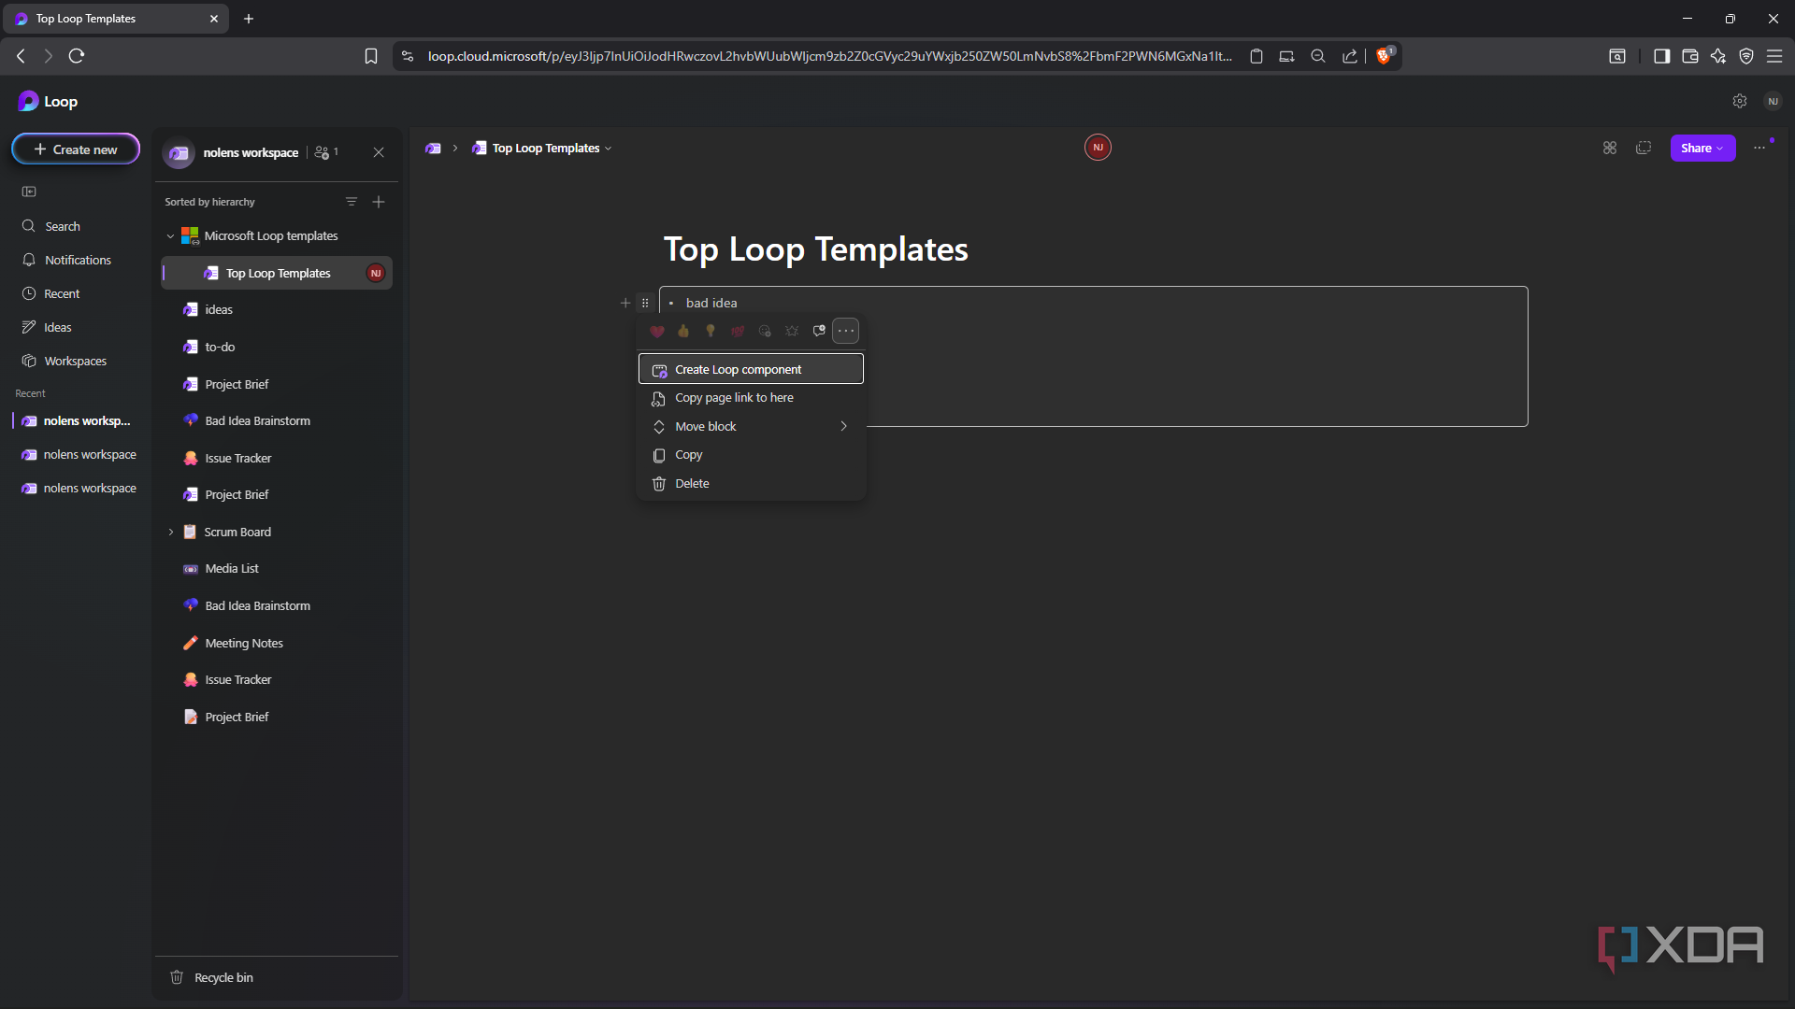Choose Delete from the block menu
This screenshot has height=1009, width=1795.
click(751, 483)
